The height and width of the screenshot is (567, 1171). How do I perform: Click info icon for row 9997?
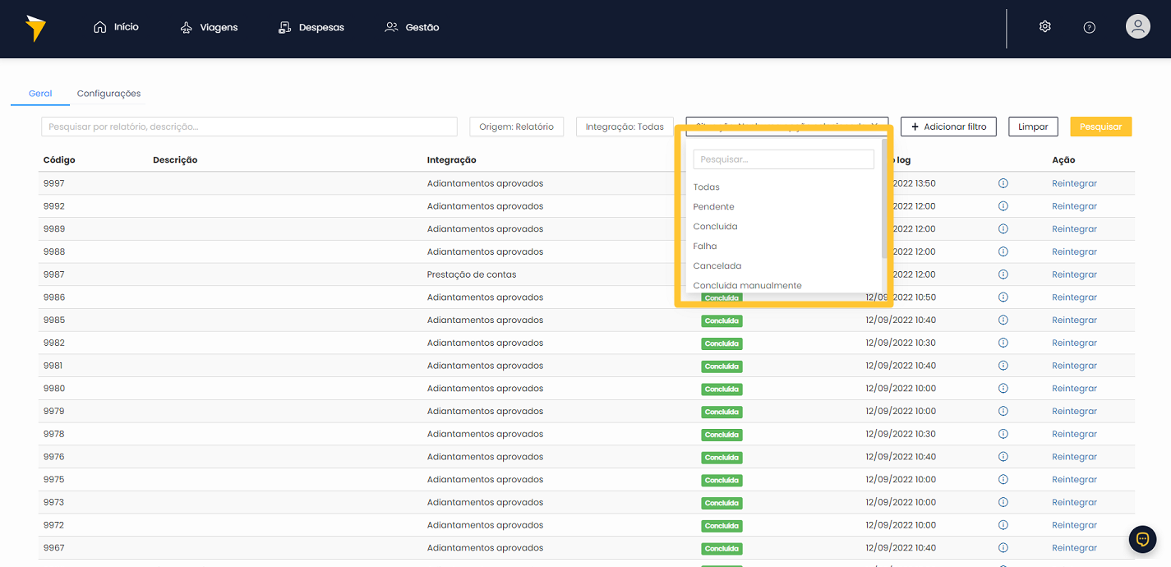coord(1003,183)
